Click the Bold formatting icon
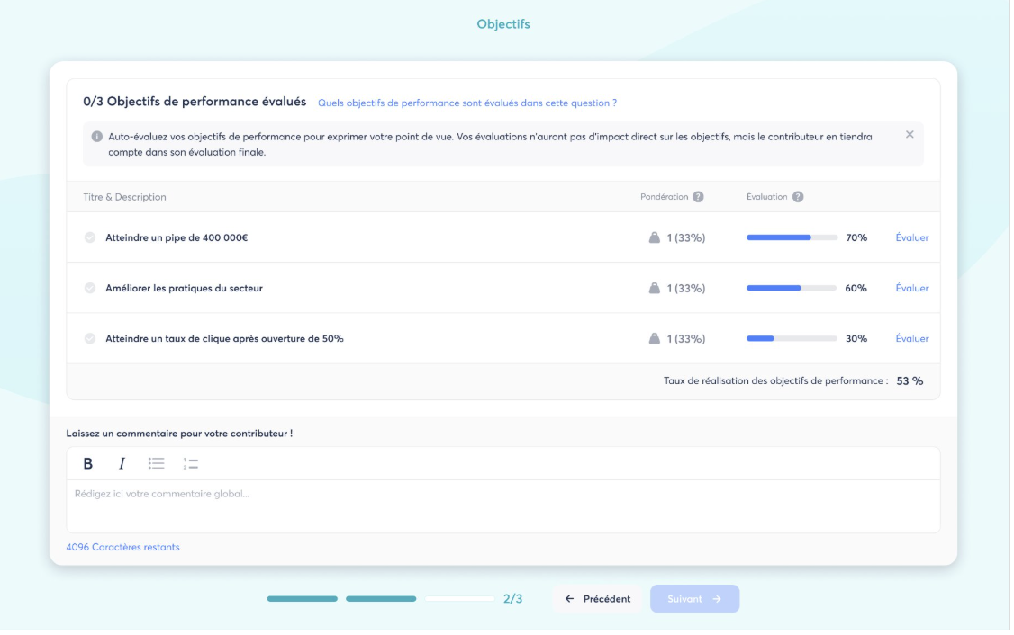The height and width of the screenshot is (635, 1014). coord(88,464)
